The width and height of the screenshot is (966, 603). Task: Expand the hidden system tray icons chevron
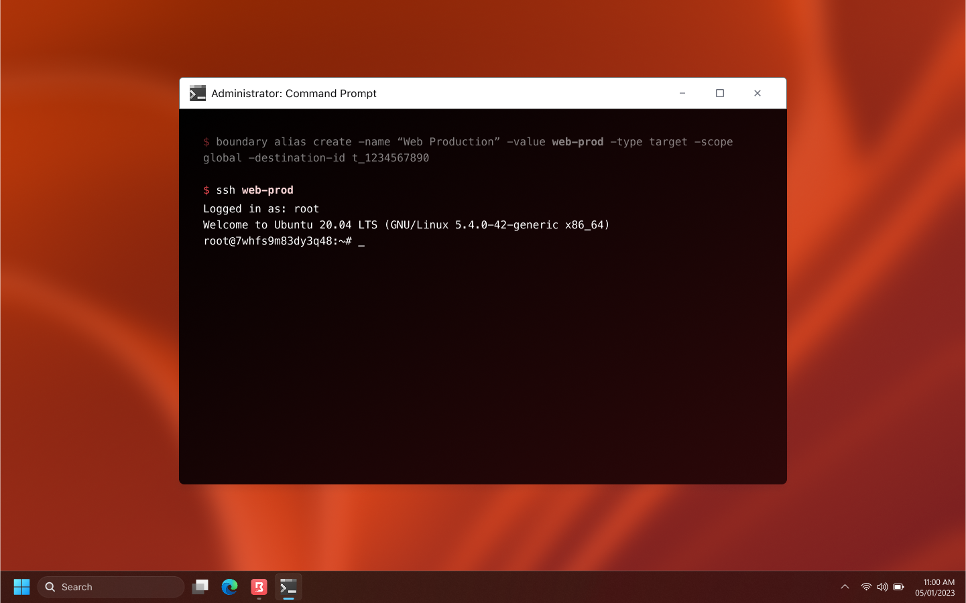click(845, 587)
